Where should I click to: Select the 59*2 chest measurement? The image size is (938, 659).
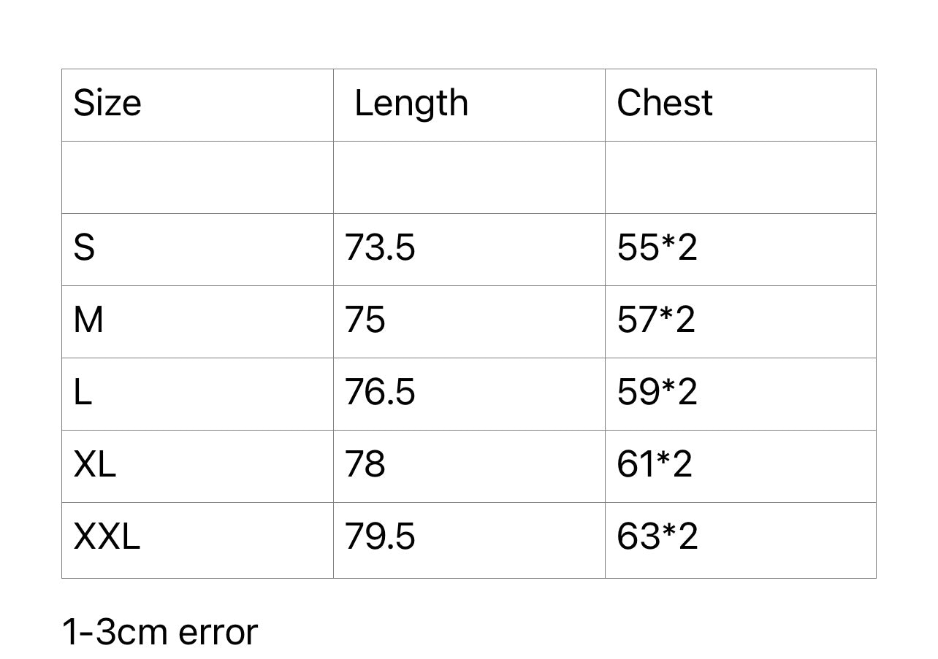(657, 392)
